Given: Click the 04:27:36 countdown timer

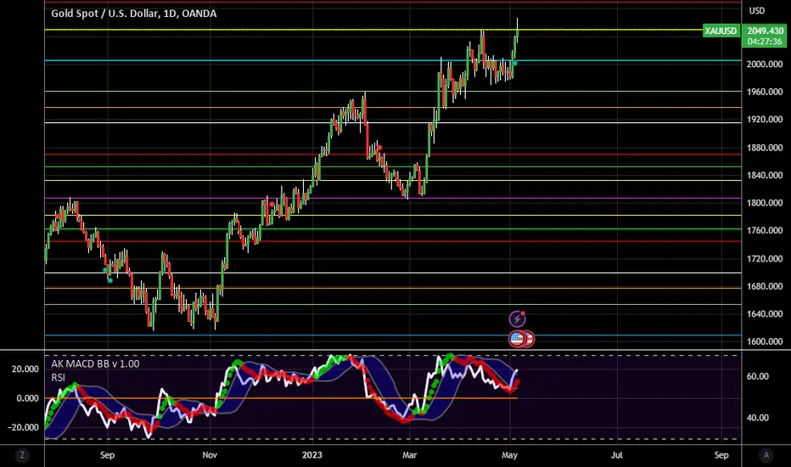Looking at the screenshot, I should (765, 42).
